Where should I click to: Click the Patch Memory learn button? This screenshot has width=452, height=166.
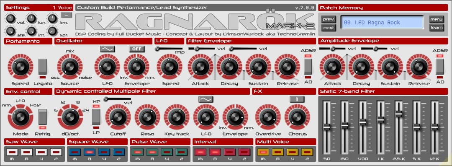coord(436,28)
